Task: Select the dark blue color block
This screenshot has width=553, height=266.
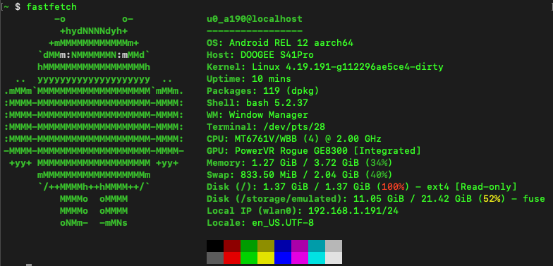Action: click(283, 246)
